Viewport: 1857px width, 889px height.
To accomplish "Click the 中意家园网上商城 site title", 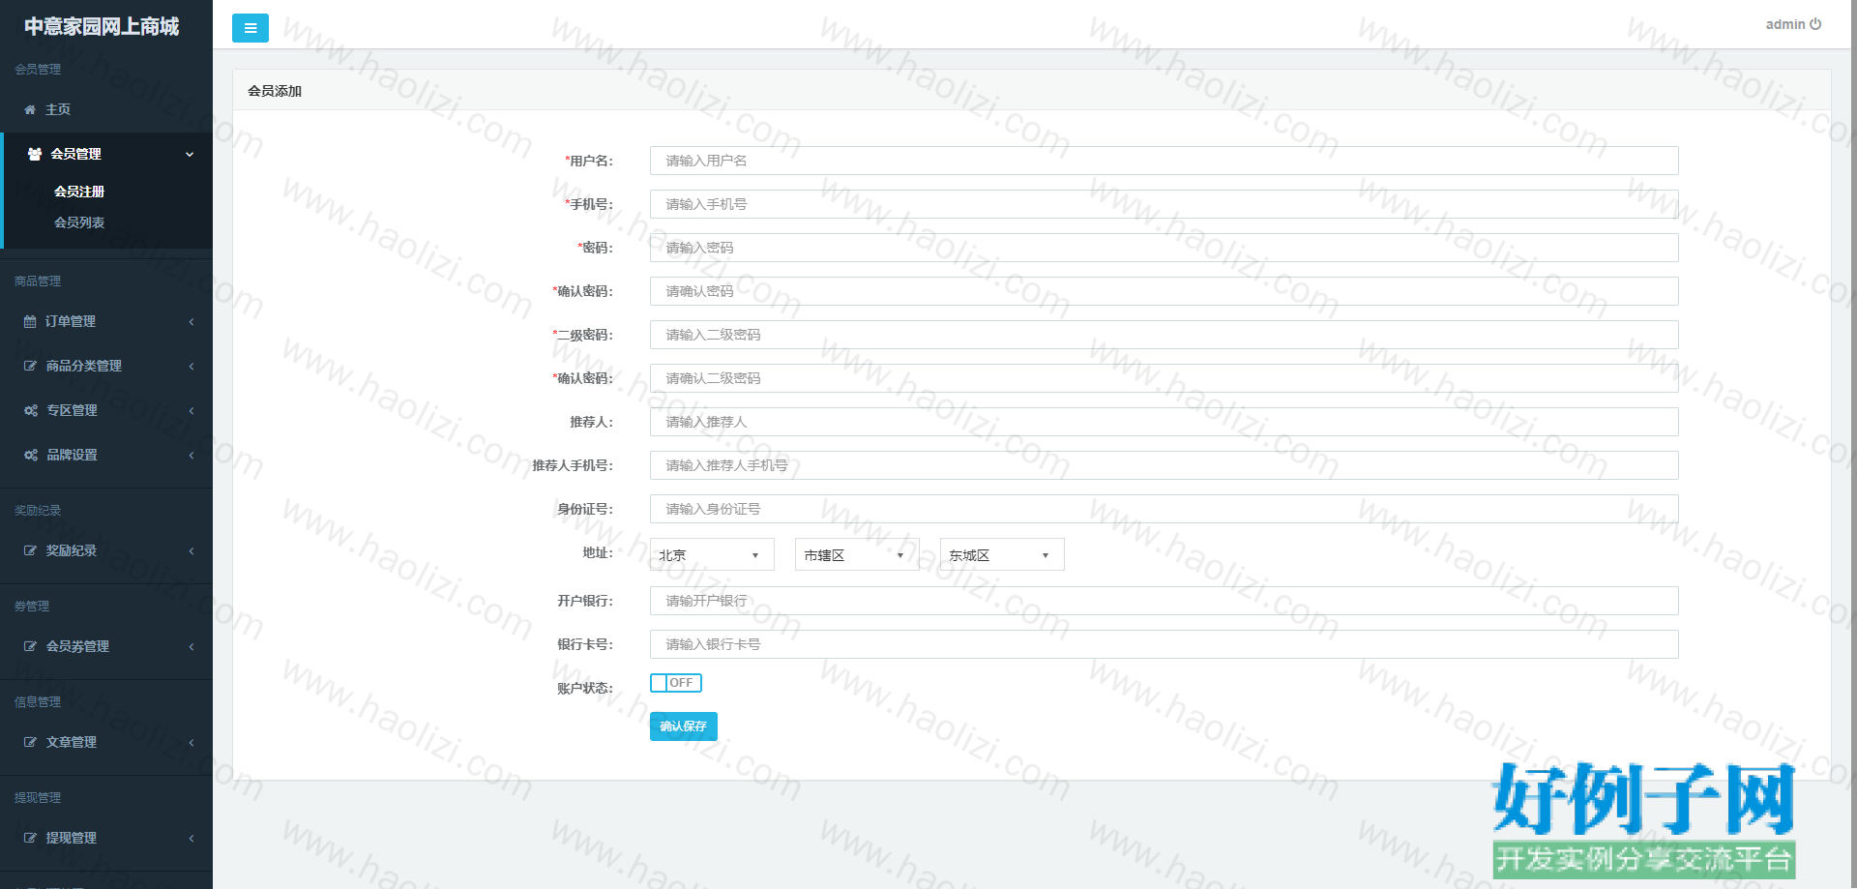I will pos(102,26).
